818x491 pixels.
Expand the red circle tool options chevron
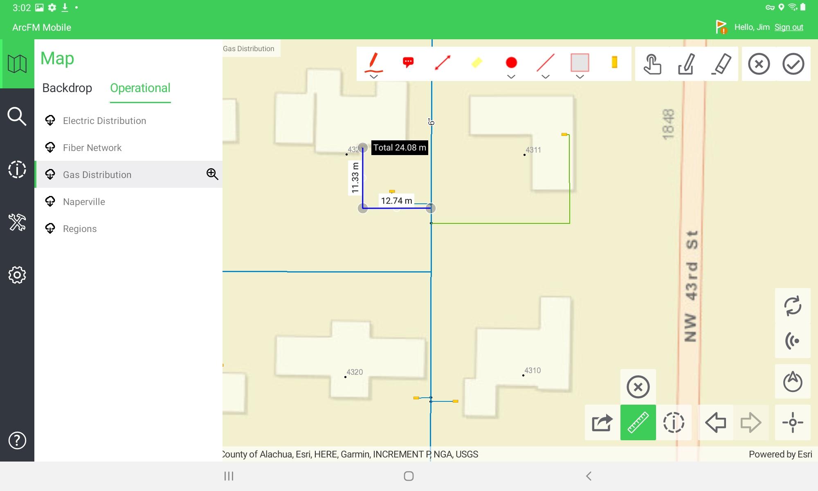[511, 77]
